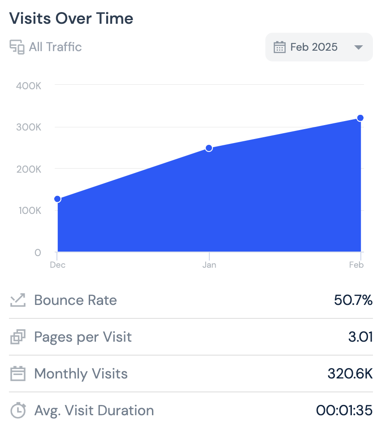The image size is (381, 426).
Task: Select the Feb data point on chart
Action: coord(360,118)
